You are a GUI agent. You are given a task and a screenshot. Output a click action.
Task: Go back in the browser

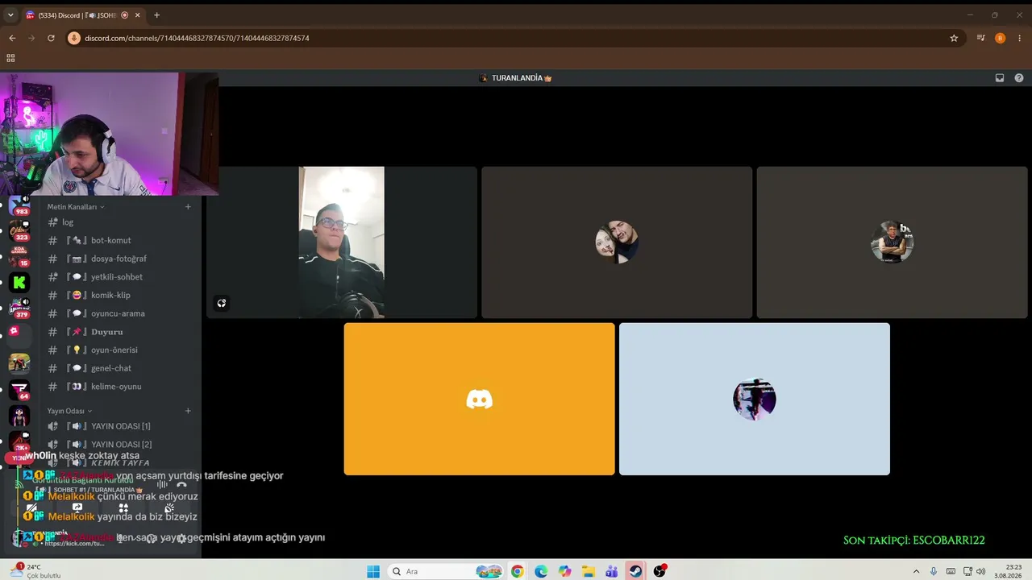click(x=12, y=38)
